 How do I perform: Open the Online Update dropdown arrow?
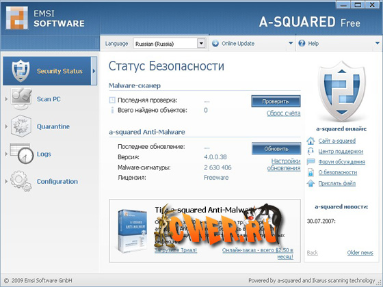click(x=291, y=43)
